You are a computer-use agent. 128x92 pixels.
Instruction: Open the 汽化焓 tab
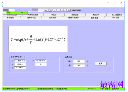(54, 15)
